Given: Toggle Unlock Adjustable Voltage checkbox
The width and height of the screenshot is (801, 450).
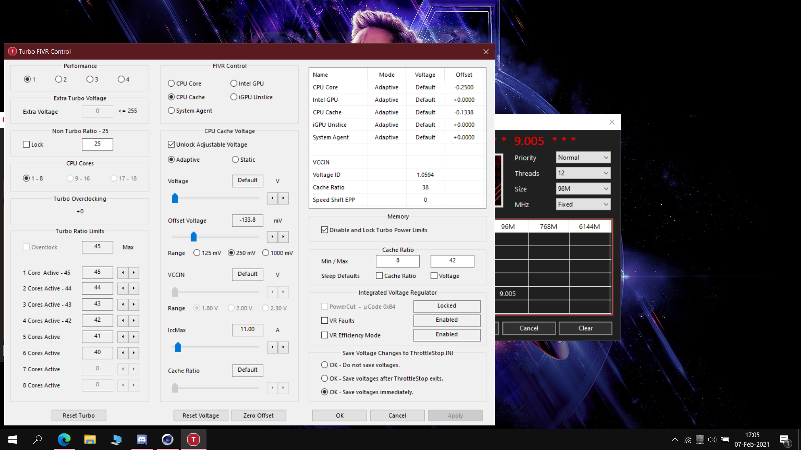Looking at the screenshot, I should (x=207, y=145).
